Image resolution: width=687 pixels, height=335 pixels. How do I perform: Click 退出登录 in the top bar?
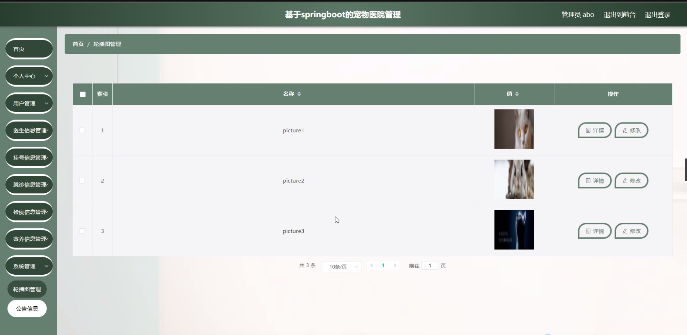coord(658,15)
